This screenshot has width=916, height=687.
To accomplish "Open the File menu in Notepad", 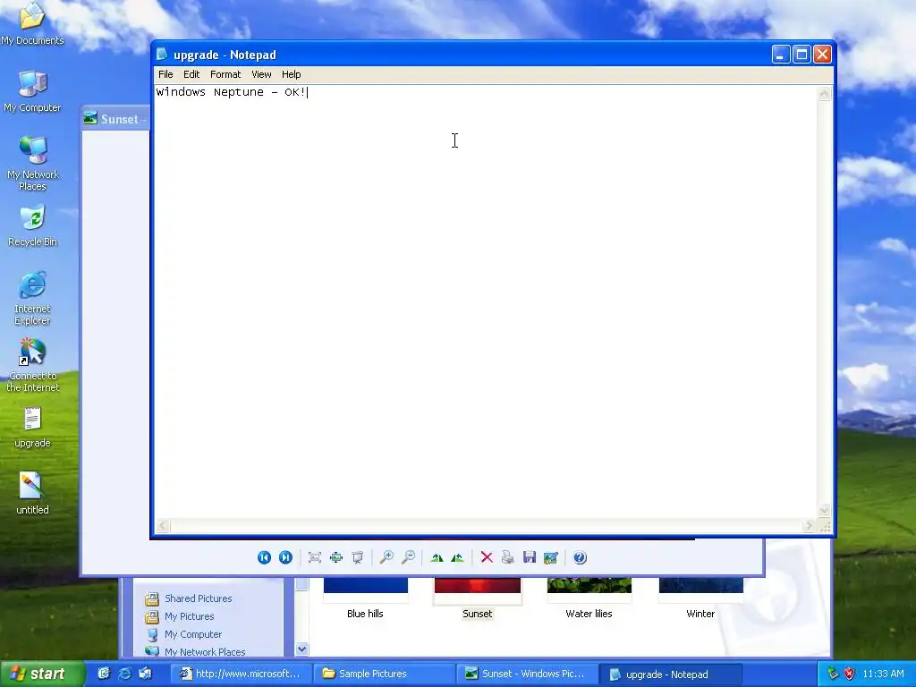I will pyautogui.click(x=165, y=74).
